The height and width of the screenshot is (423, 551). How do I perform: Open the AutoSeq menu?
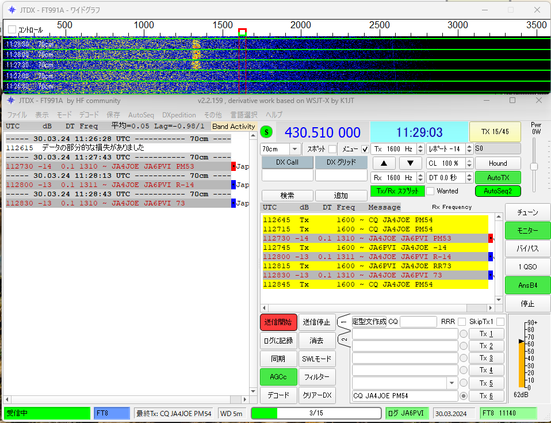click(141, 115)
